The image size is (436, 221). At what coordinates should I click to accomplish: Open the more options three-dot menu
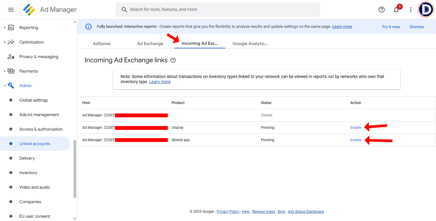point(411,10)
